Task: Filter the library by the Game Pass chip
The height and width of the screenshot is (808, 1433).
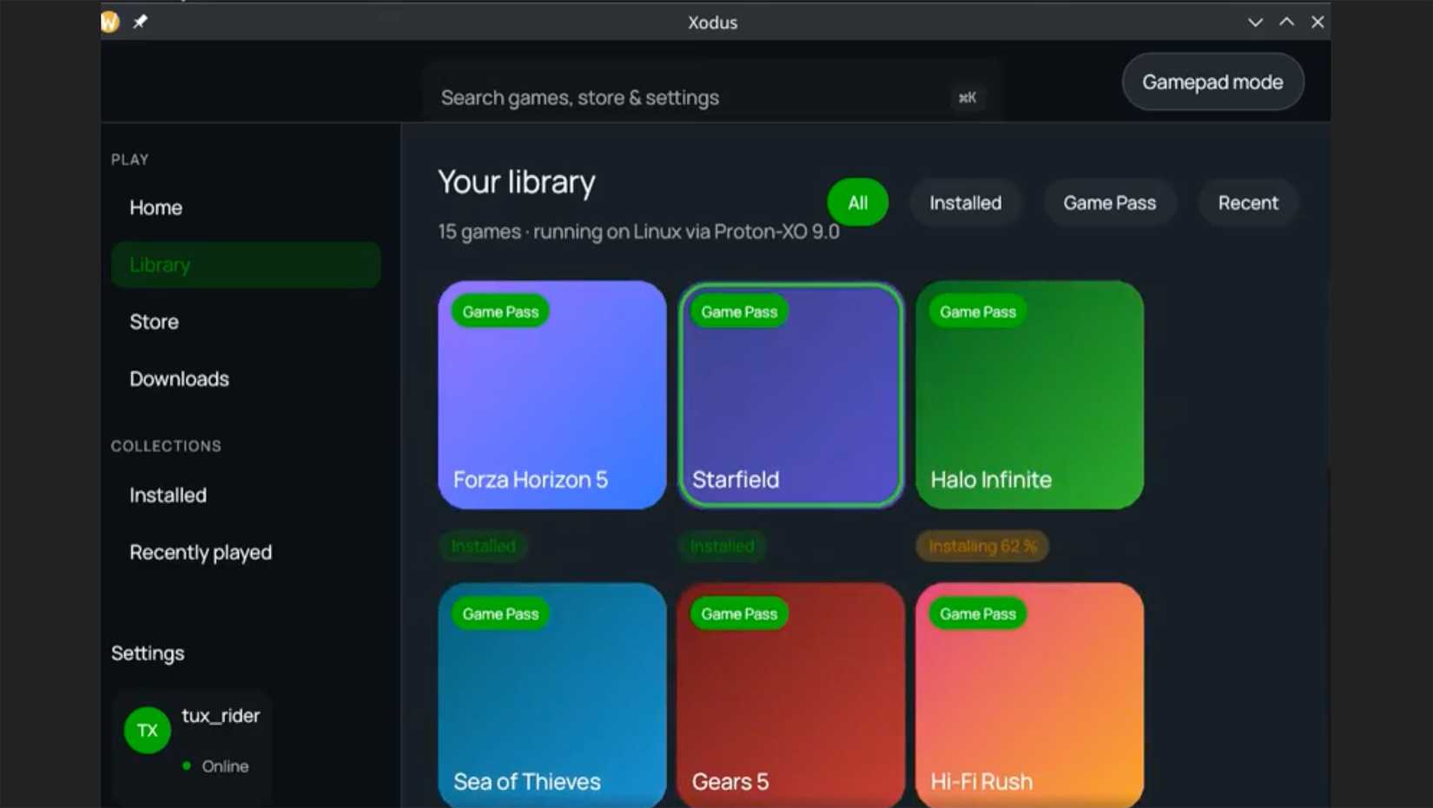Action: (1109, 202)
